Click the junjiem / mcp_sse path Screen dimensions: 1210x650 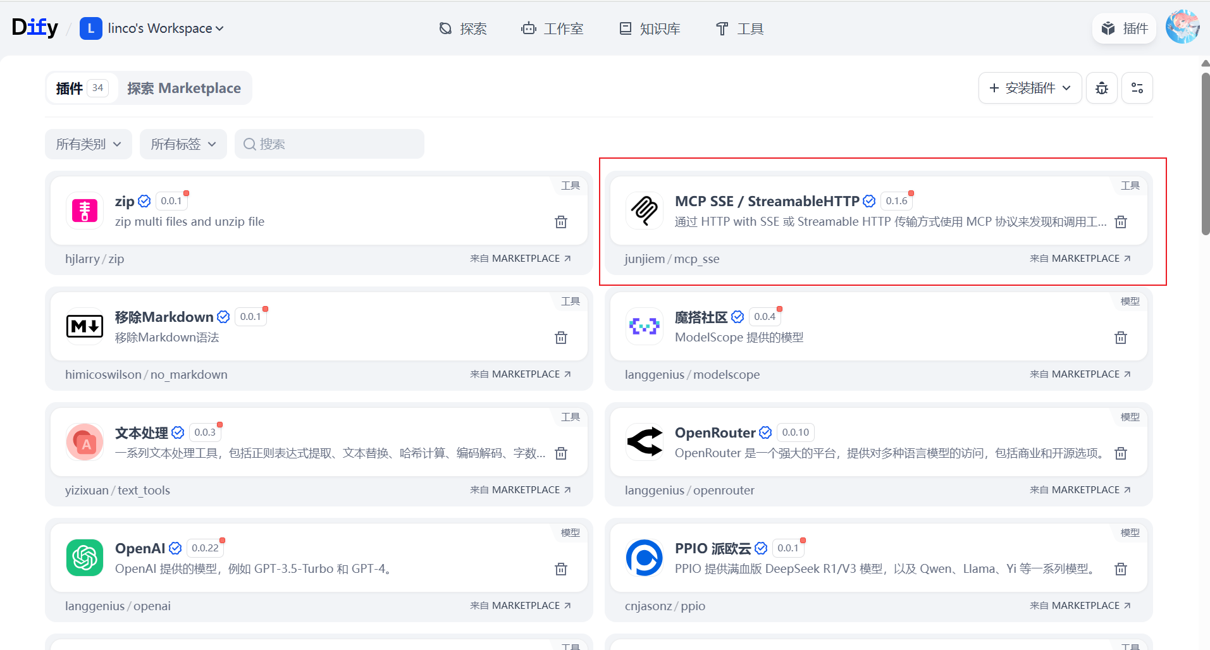tap(672, 259)
